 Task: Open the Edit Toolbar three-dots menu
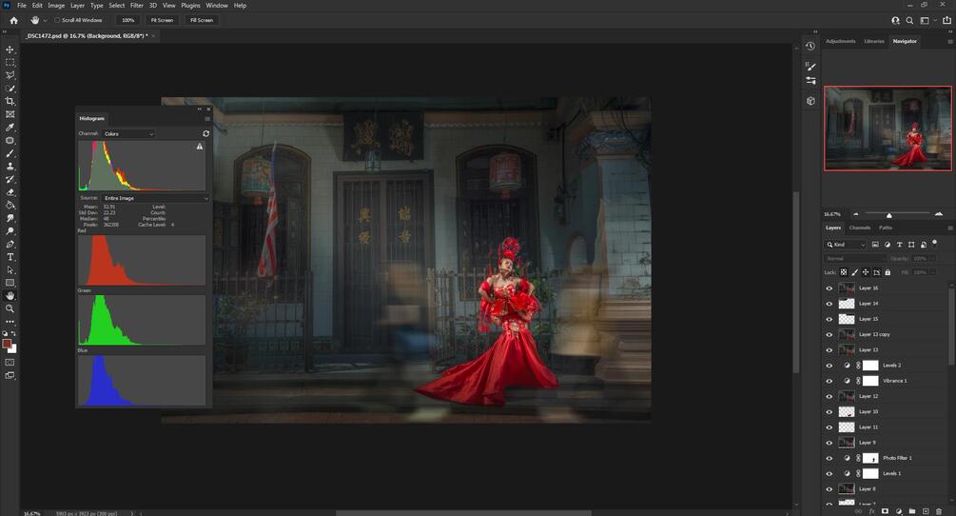(x=10, y=321)
